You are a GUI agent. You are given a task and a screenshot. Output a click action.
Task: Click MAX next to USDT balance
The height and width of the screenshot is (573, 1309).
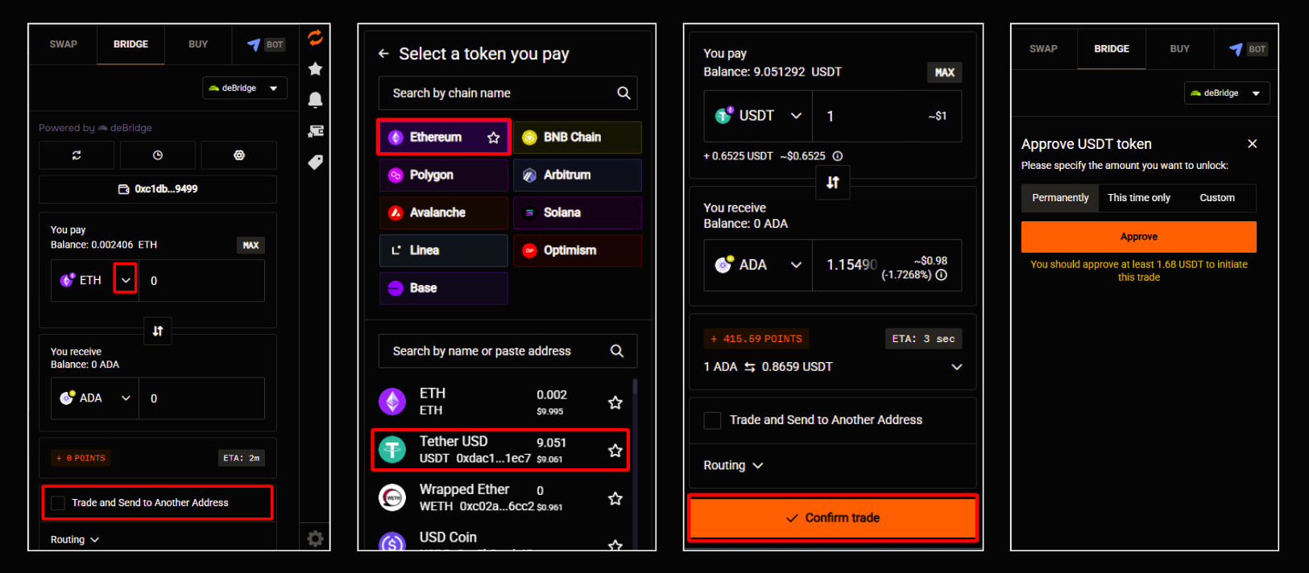coord(944,72)
